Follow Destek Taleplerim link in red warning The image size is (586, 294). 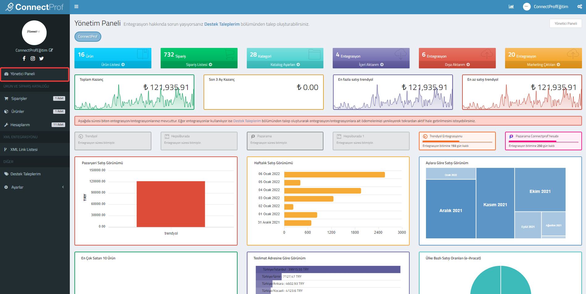[x=247, y=121]
